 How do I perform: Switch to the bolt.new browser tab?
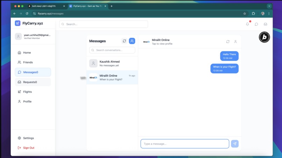click(x=47, y=6)
